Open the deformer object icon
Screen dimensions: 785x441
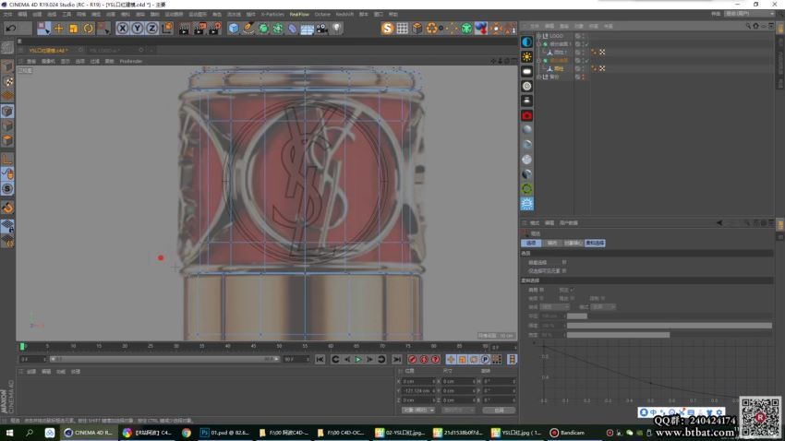click(293, 29)
